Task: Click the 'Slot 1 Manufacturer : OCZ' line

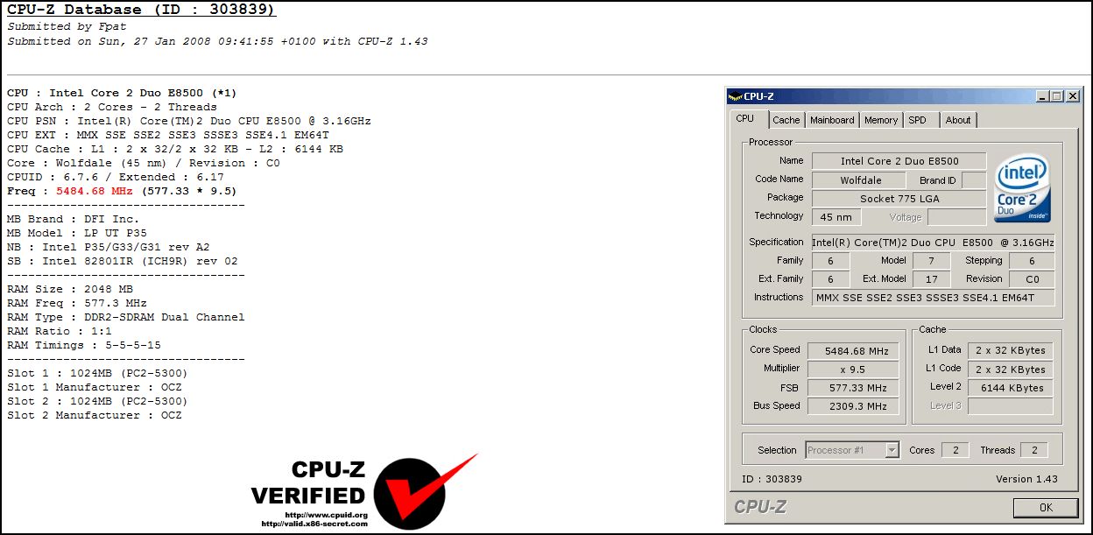Action: pyautogui.click(x=95, y=387)
